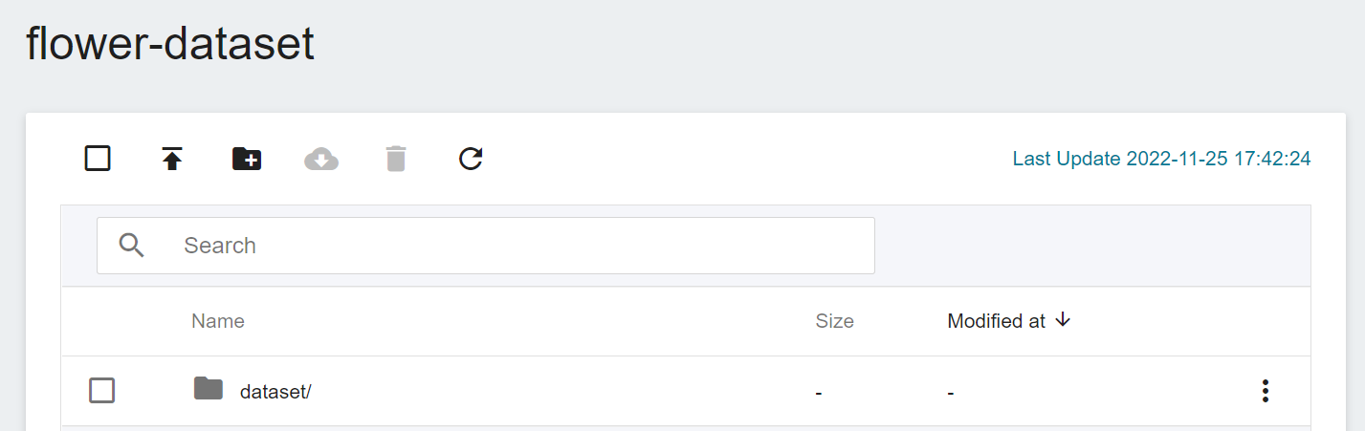Toggle sort direction with the down arrow
1365x431 pixels.
(x=1062, y=320)
